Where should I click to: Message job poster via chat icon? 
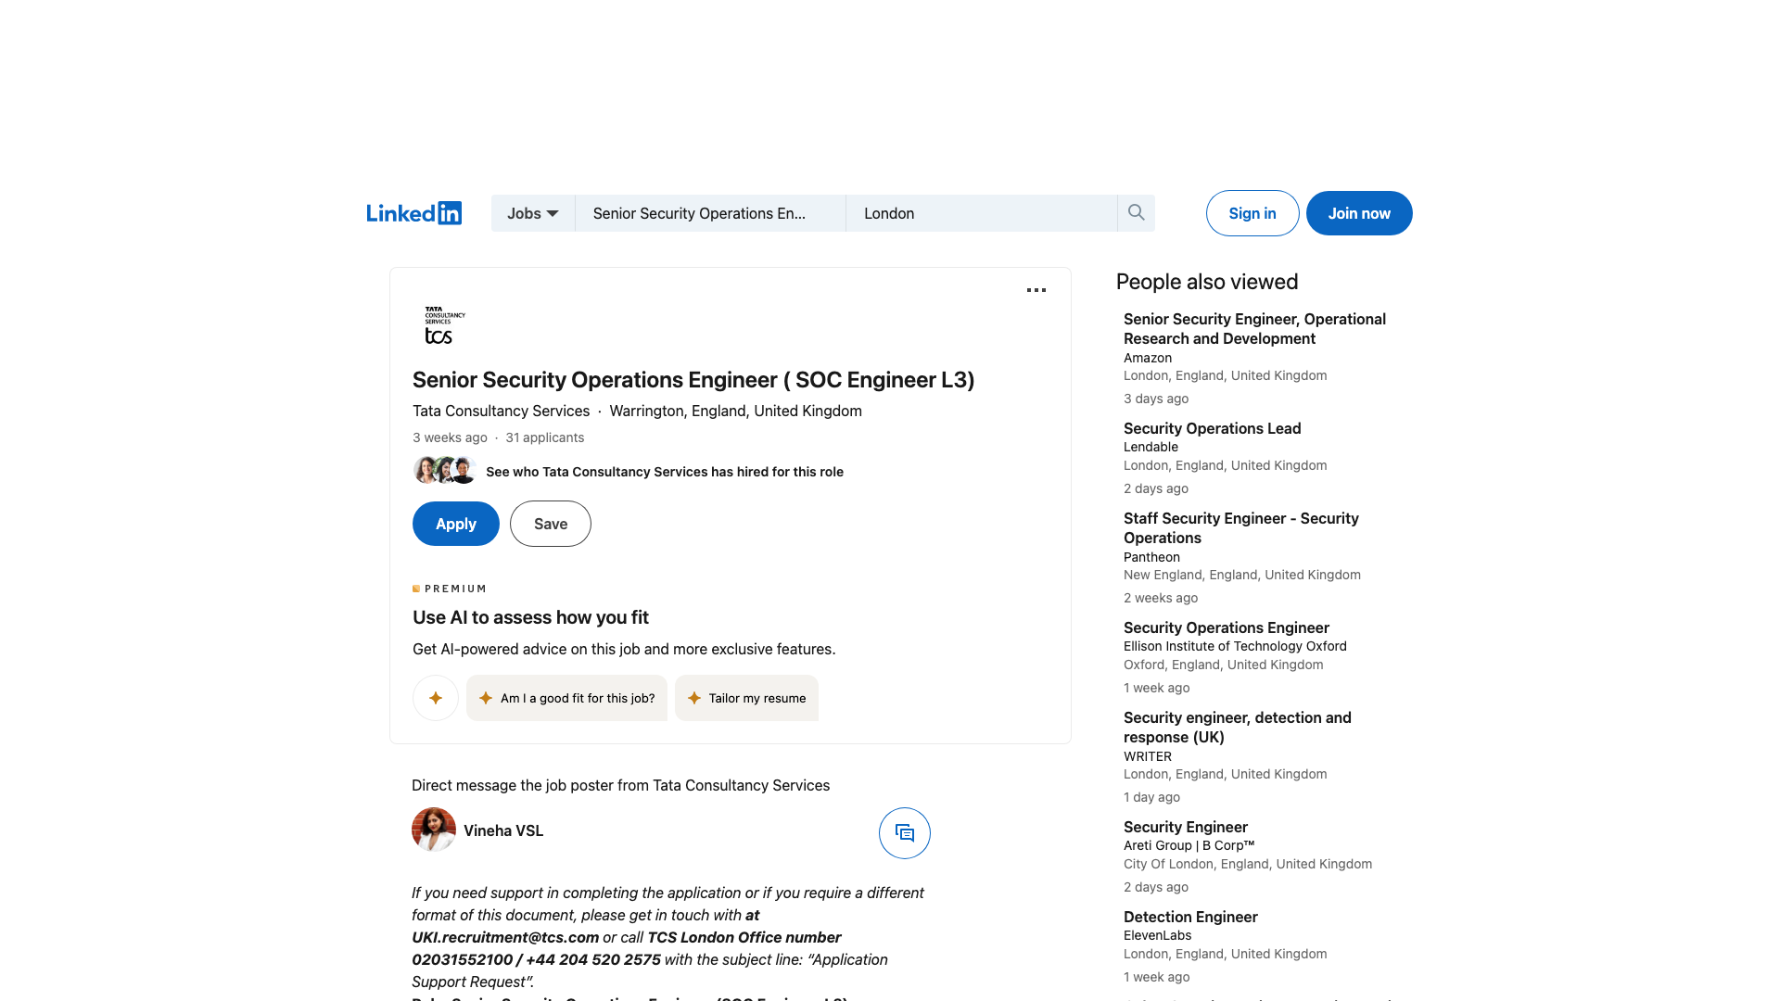[x=905, y=833]
